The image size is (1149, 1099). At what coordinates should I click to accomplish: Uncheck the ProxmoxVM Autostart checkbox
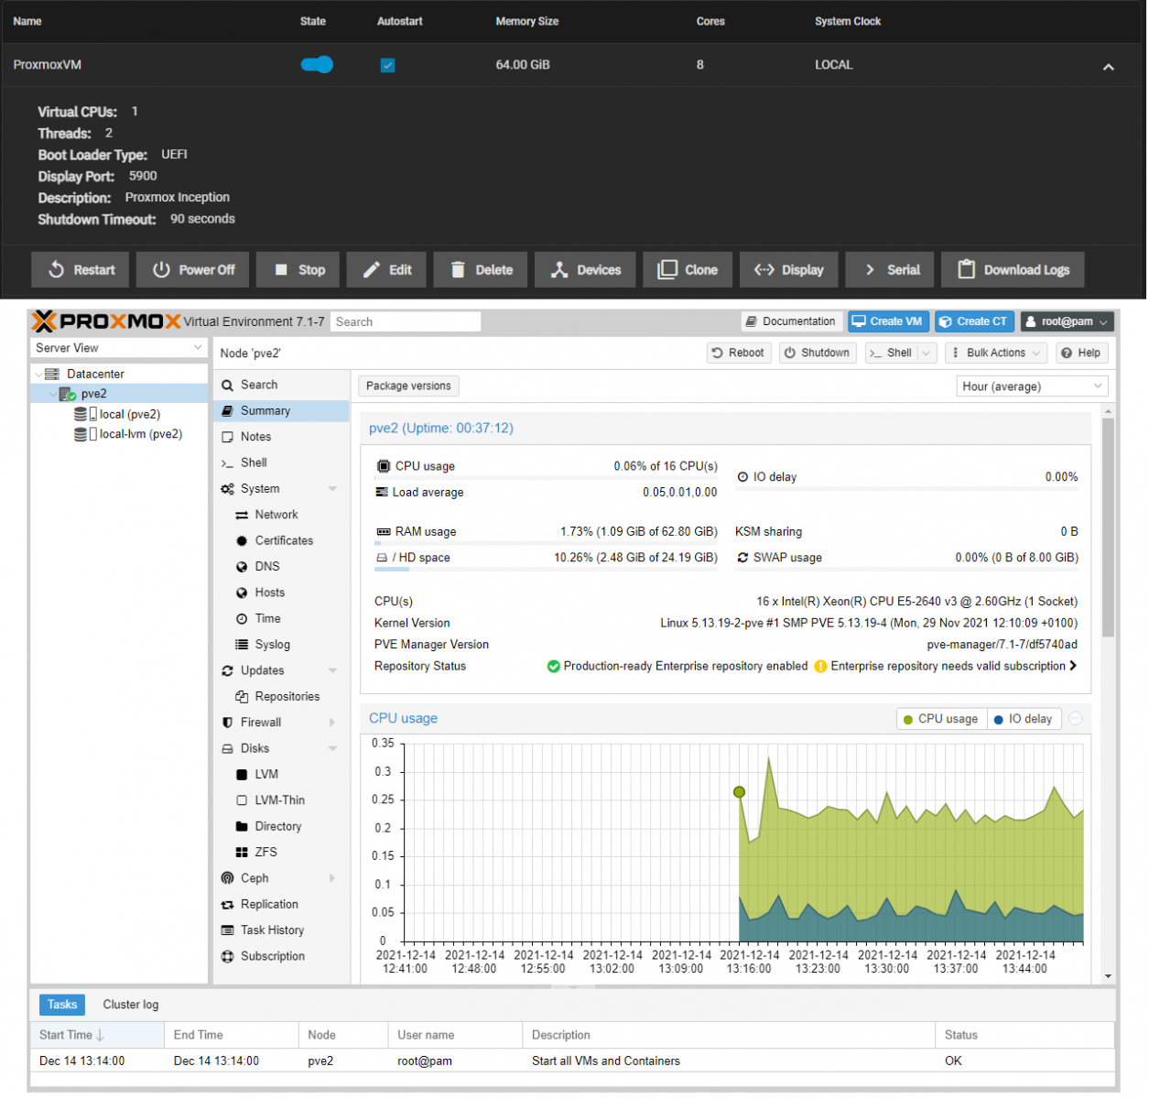[x=388, y=66]
